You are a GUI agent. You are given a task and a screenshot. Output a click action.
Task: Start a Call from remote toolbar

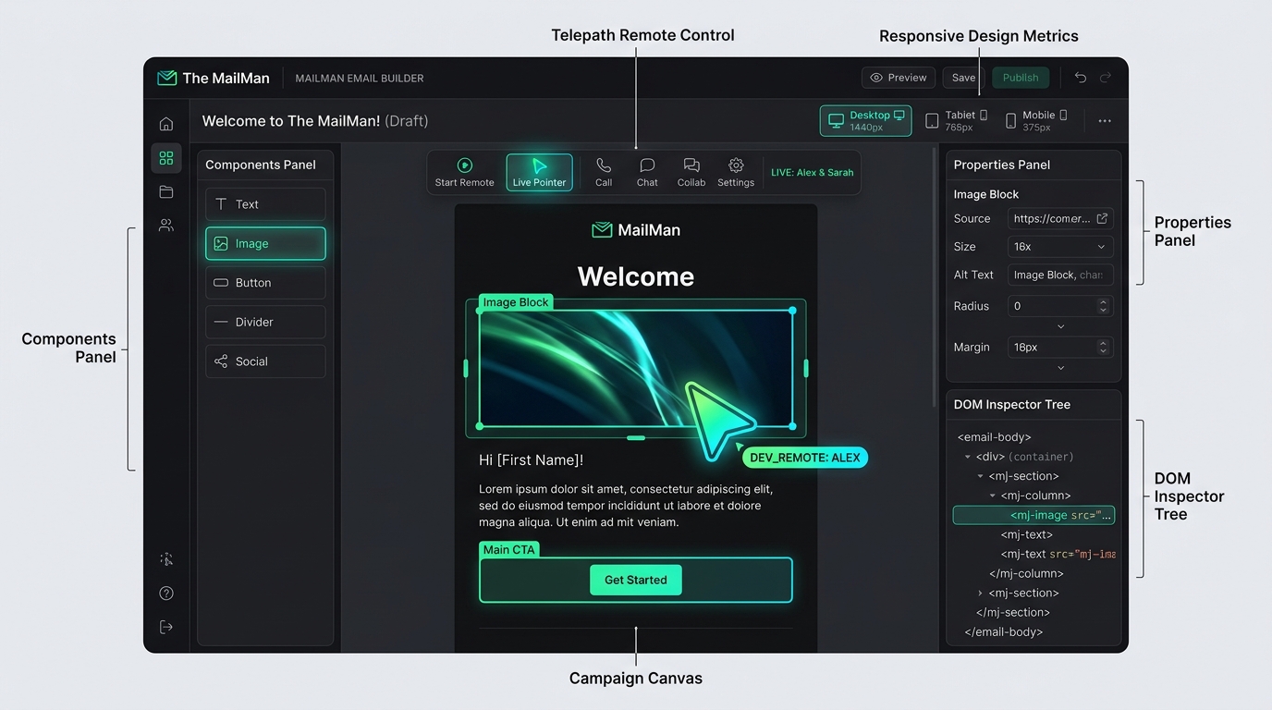604,173
